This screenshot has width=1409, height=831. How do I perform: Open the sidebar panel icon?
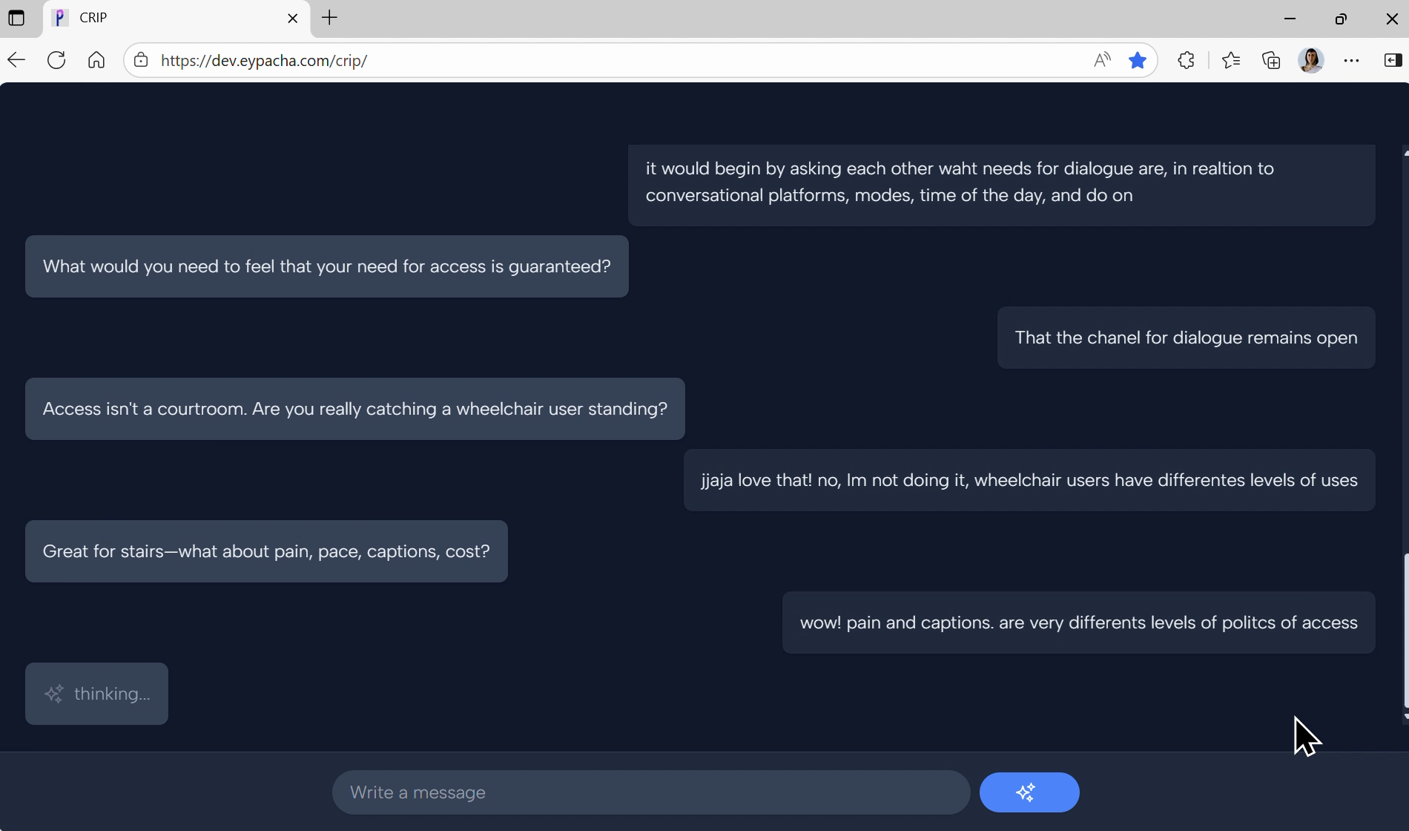click(1393, 60)
